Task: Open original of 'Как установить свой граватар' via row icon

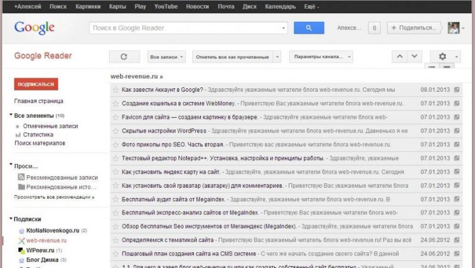Action: (x=456, y=186)
